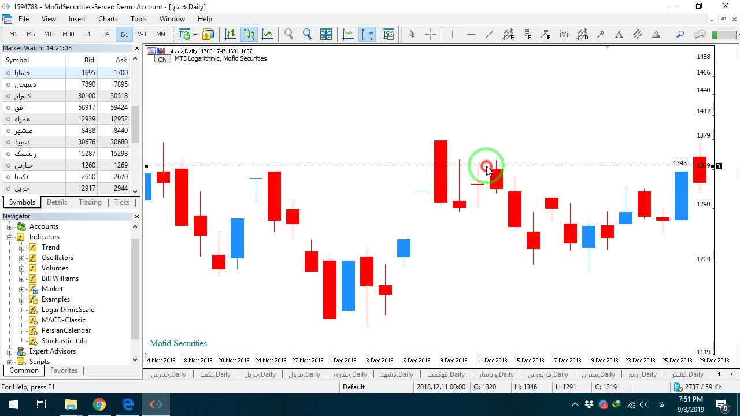Switch timeframe to H1
The width and height of the screenshot is (740, 416).
click(x=87, y=34)
